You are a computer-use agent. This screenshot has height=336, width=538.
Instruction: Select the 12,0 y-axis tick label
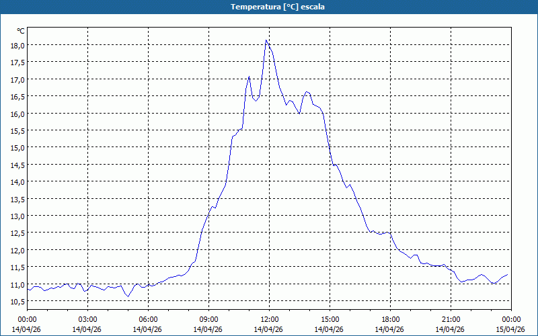coord(17,250)
